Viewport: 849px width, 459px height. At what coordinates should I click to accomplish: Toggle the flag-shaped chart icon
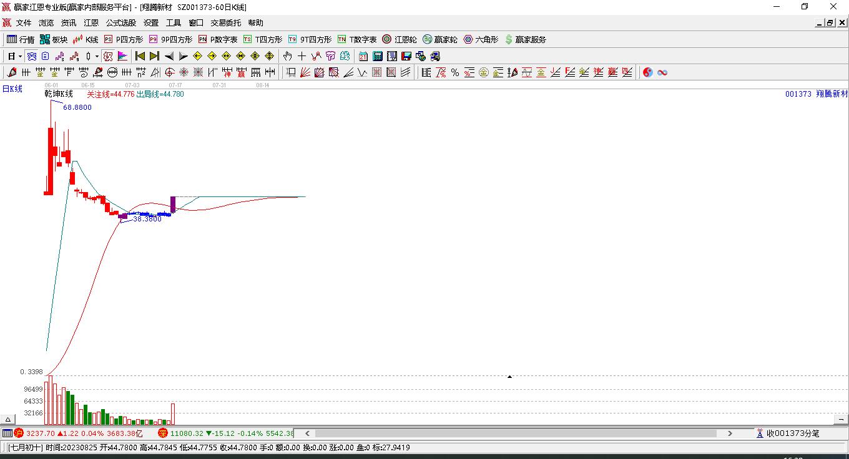click(122, 56)
